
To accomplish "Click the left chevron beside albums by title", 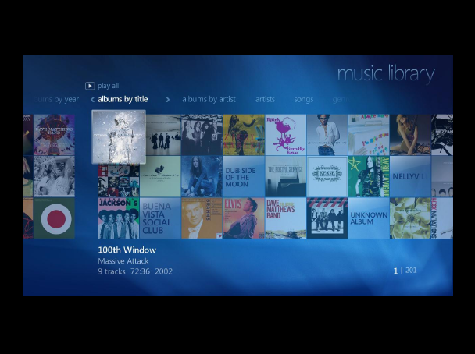I will [x=92, y=99].
